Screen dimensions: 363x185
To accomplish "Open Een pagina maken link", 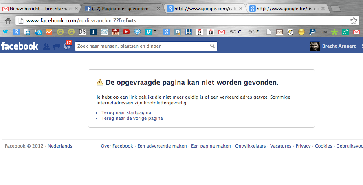I will tap(211, 146).
